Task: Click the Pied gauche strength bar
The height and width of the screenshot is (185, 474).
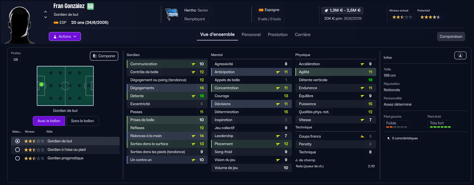Action: pos(396,127)
